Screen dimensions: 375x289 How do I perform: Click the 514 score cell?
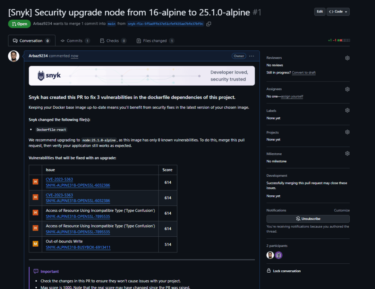pos(168,245)
